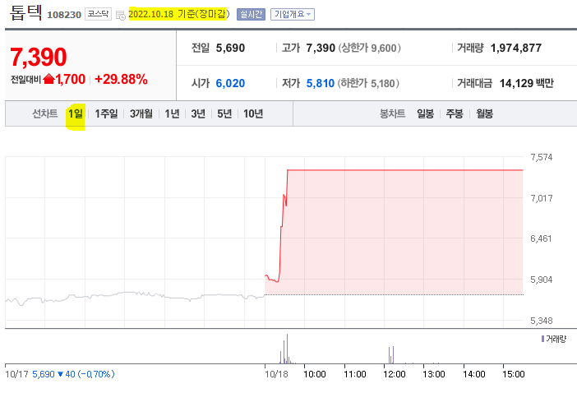Click the opening price 6,020
This screenshot has height=393, width=577.
tap(230, 84)
